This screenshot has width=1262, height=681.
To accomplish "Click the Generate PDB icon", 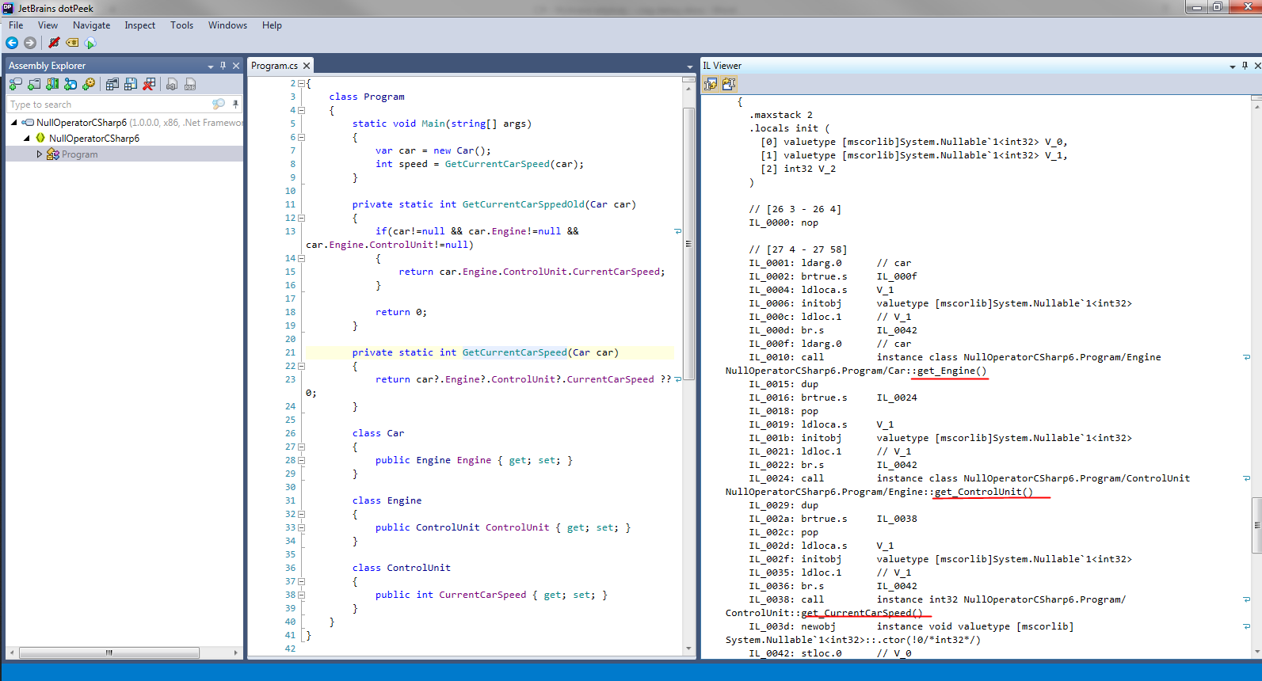I will [x=190, y=84].
